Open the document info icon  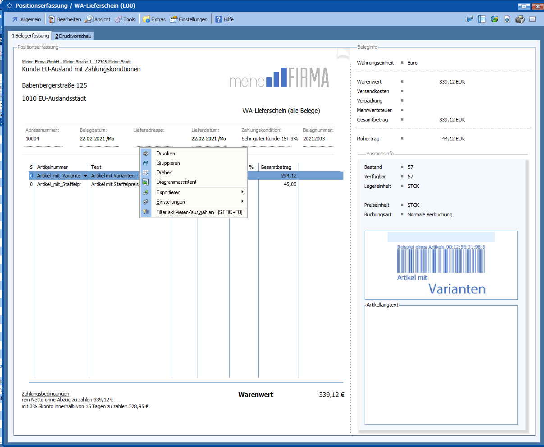[507, 19]
